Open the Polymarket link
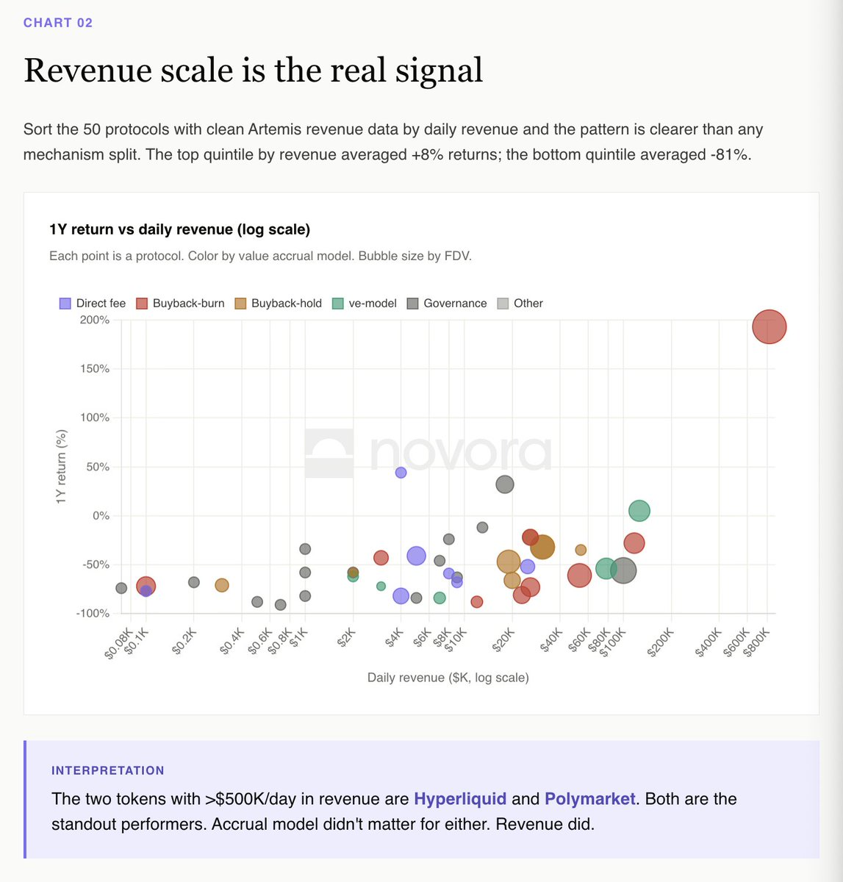This screenshot has height=882, width=843. point(589,799)
